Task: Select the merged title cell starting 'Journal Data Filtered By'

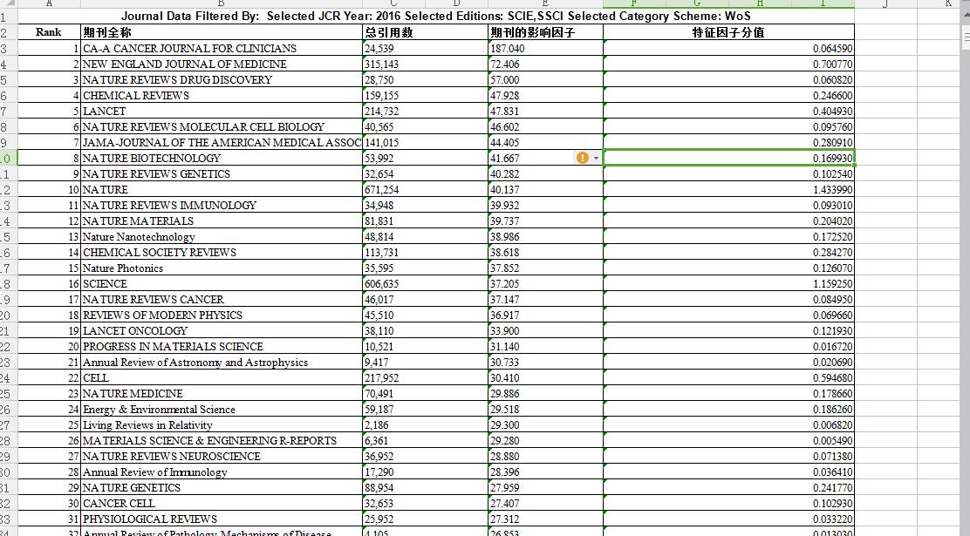Action: coord(436,16)
